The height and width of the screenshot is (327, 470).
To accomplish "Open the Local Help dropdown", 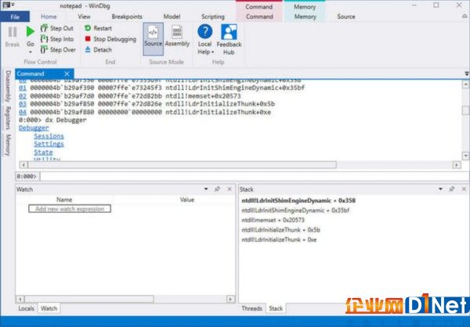I will tap(205, 40).
